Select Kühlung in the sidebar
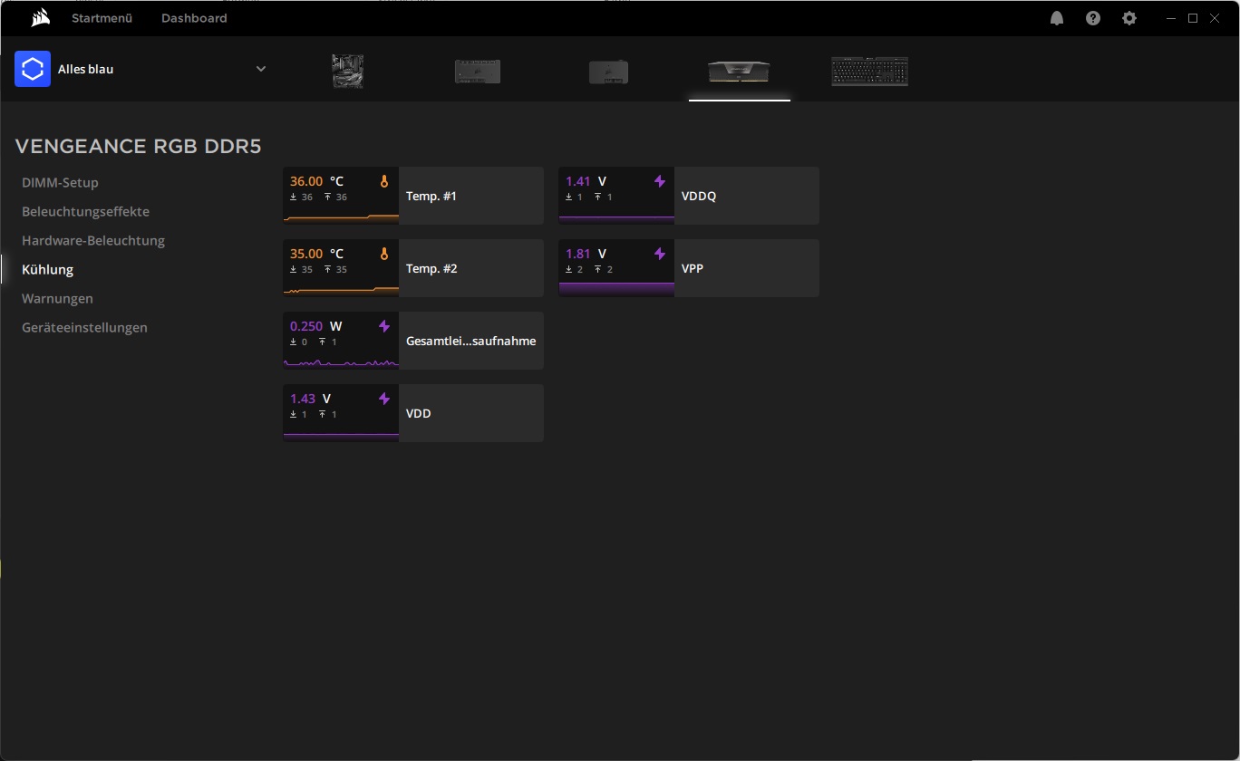This screenshot has width=1240, height=761. (47, 269)
